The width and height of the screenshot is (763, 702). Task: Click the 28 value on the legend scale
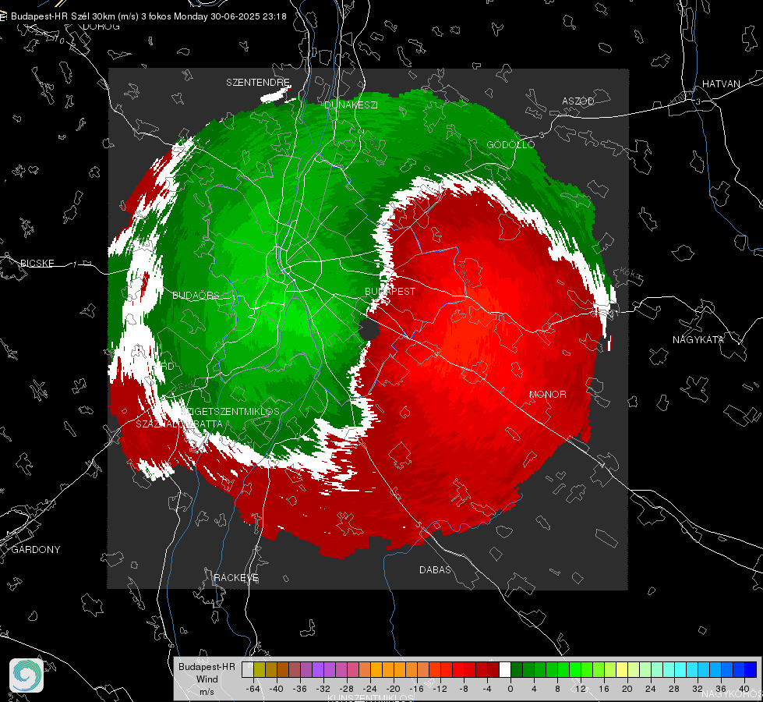[674, 689]
